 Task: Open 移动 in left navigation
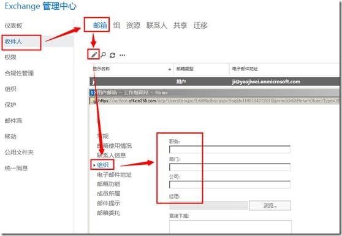coord(10,137)
